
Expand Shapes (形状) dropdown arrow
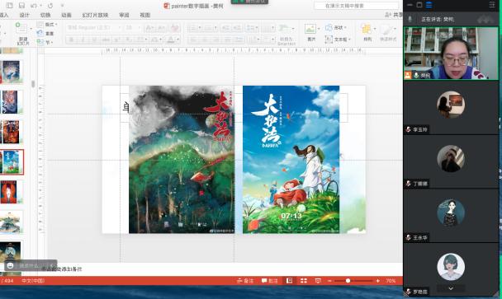[345, 27]
